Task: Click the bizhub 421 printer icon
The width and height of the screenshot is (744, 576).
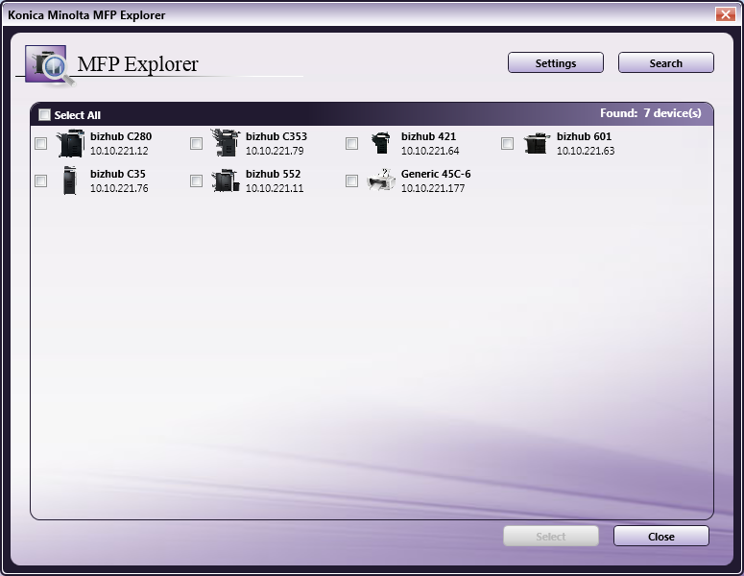Action: click(x=381, y=143)
